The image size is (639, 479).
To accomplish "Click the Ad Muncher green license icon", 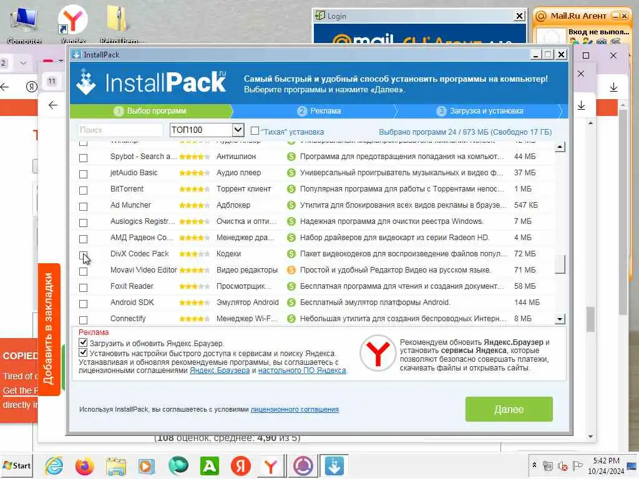I will (x=291, y=205).
